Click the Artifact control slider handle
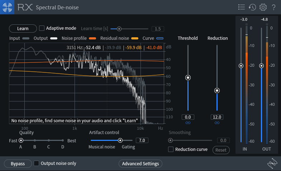Viewport: 281px width, 171px height. pyautogui.click(x=120, y=141)
